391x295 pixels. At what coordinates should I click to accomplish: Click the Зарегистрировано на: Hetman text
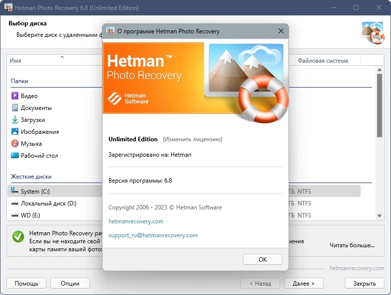[150, 155]
